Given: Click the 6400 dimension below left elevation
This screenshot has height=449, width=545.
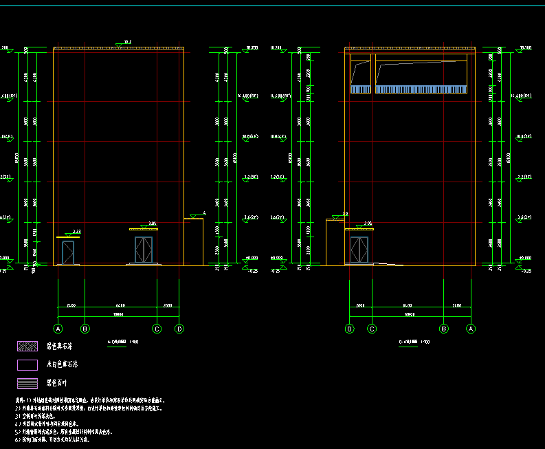Looking at the screenshot, I should coord(120,305).
